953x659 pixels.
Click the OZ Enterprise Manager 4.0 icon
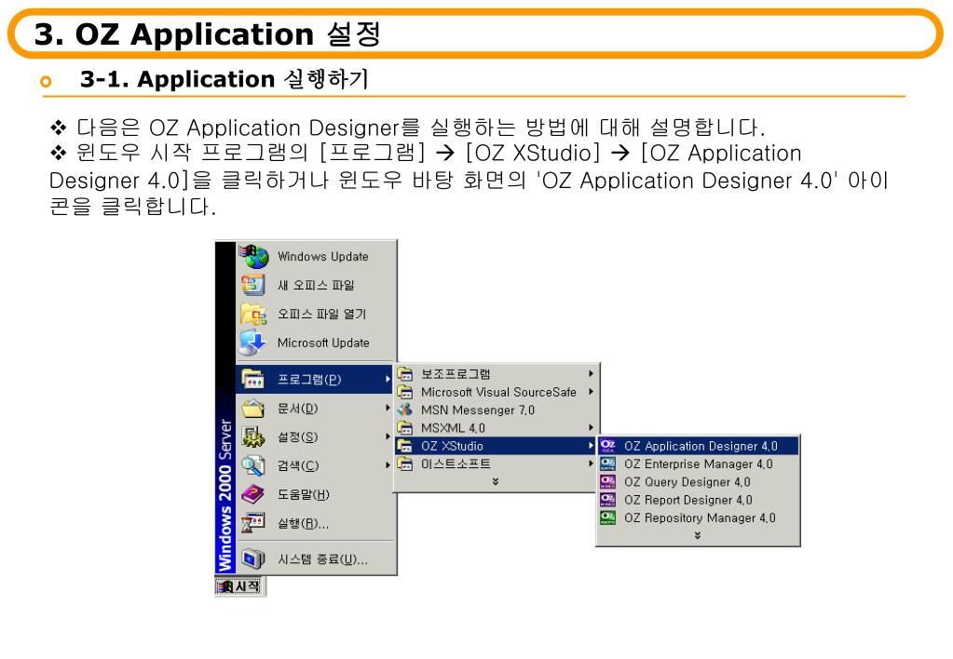(607, 464)
